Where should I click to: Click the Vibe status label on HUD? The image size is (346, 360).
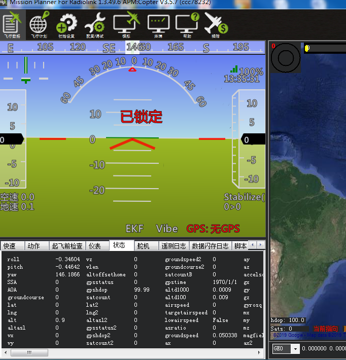[x=167, y=229]
